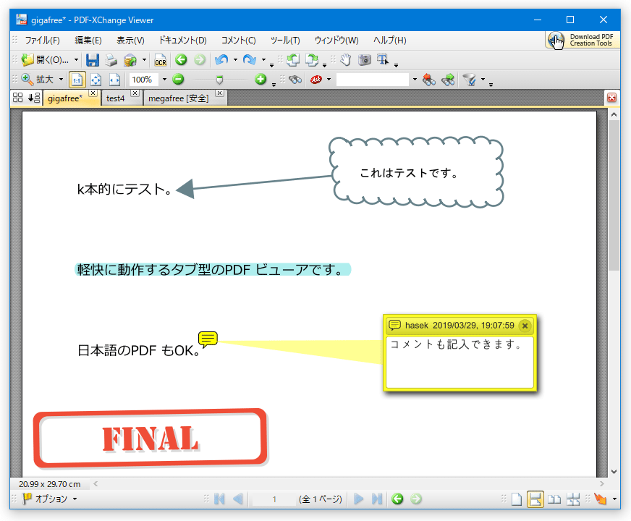
Task: Click the binoculars Find icon
Action: [295, 80]
